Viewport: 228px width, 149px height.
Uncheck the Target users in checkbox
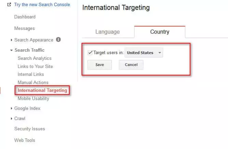(90, 53)
